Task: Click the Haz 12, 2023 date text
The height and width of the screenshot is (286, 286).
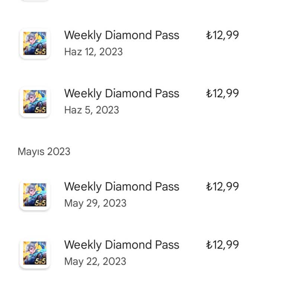Action: point(93,52)
